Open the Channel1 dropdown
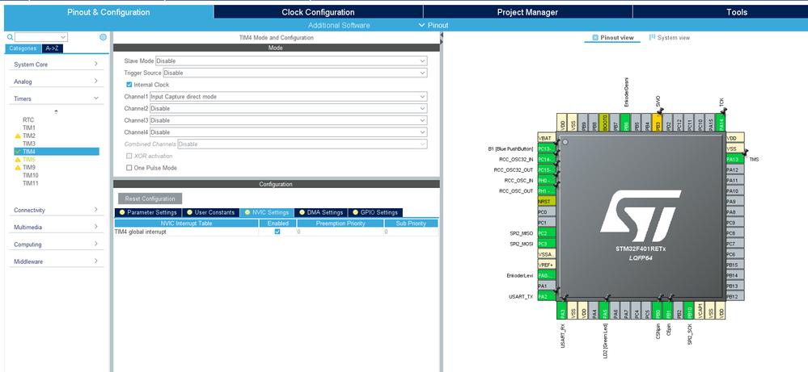The height and width of the screenshot is (372, 808). click(x=289, y=97)
